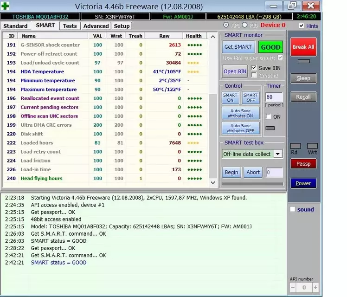The image size is (347, 297).
Task: Click the SMART OFF button
Action: [x=251, y=97]
